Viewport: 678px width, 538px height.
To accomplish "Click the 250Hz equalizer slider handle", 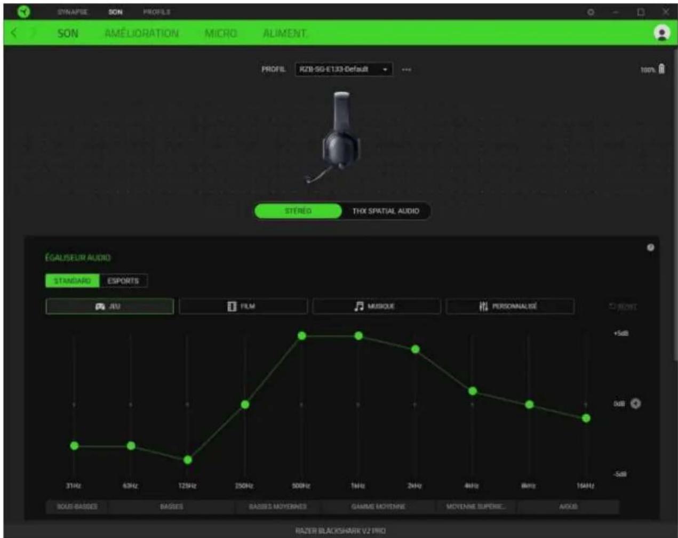I will pyautogui.click(x=245, y=405).
